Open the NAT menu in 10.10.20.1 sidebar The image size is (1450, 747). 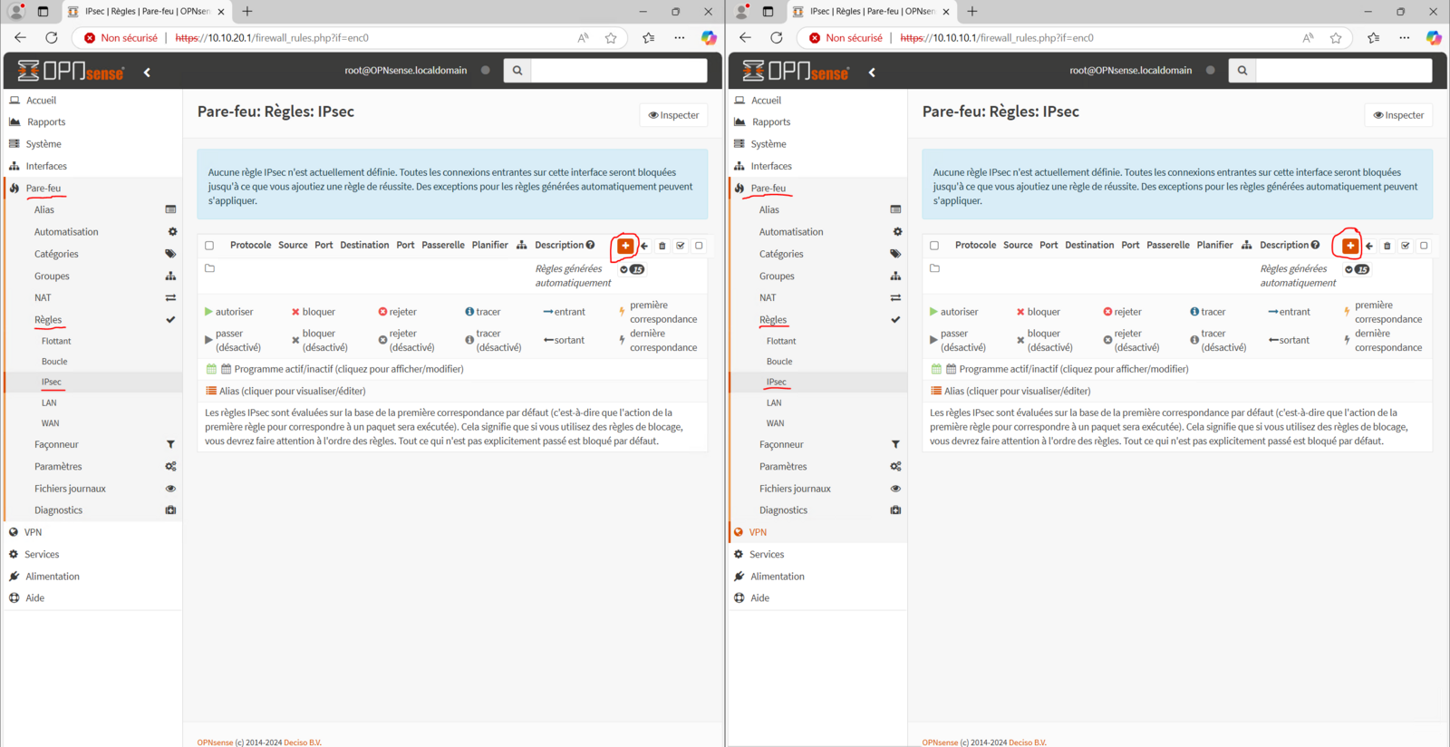pyautogui.click(x=43, y=297)
